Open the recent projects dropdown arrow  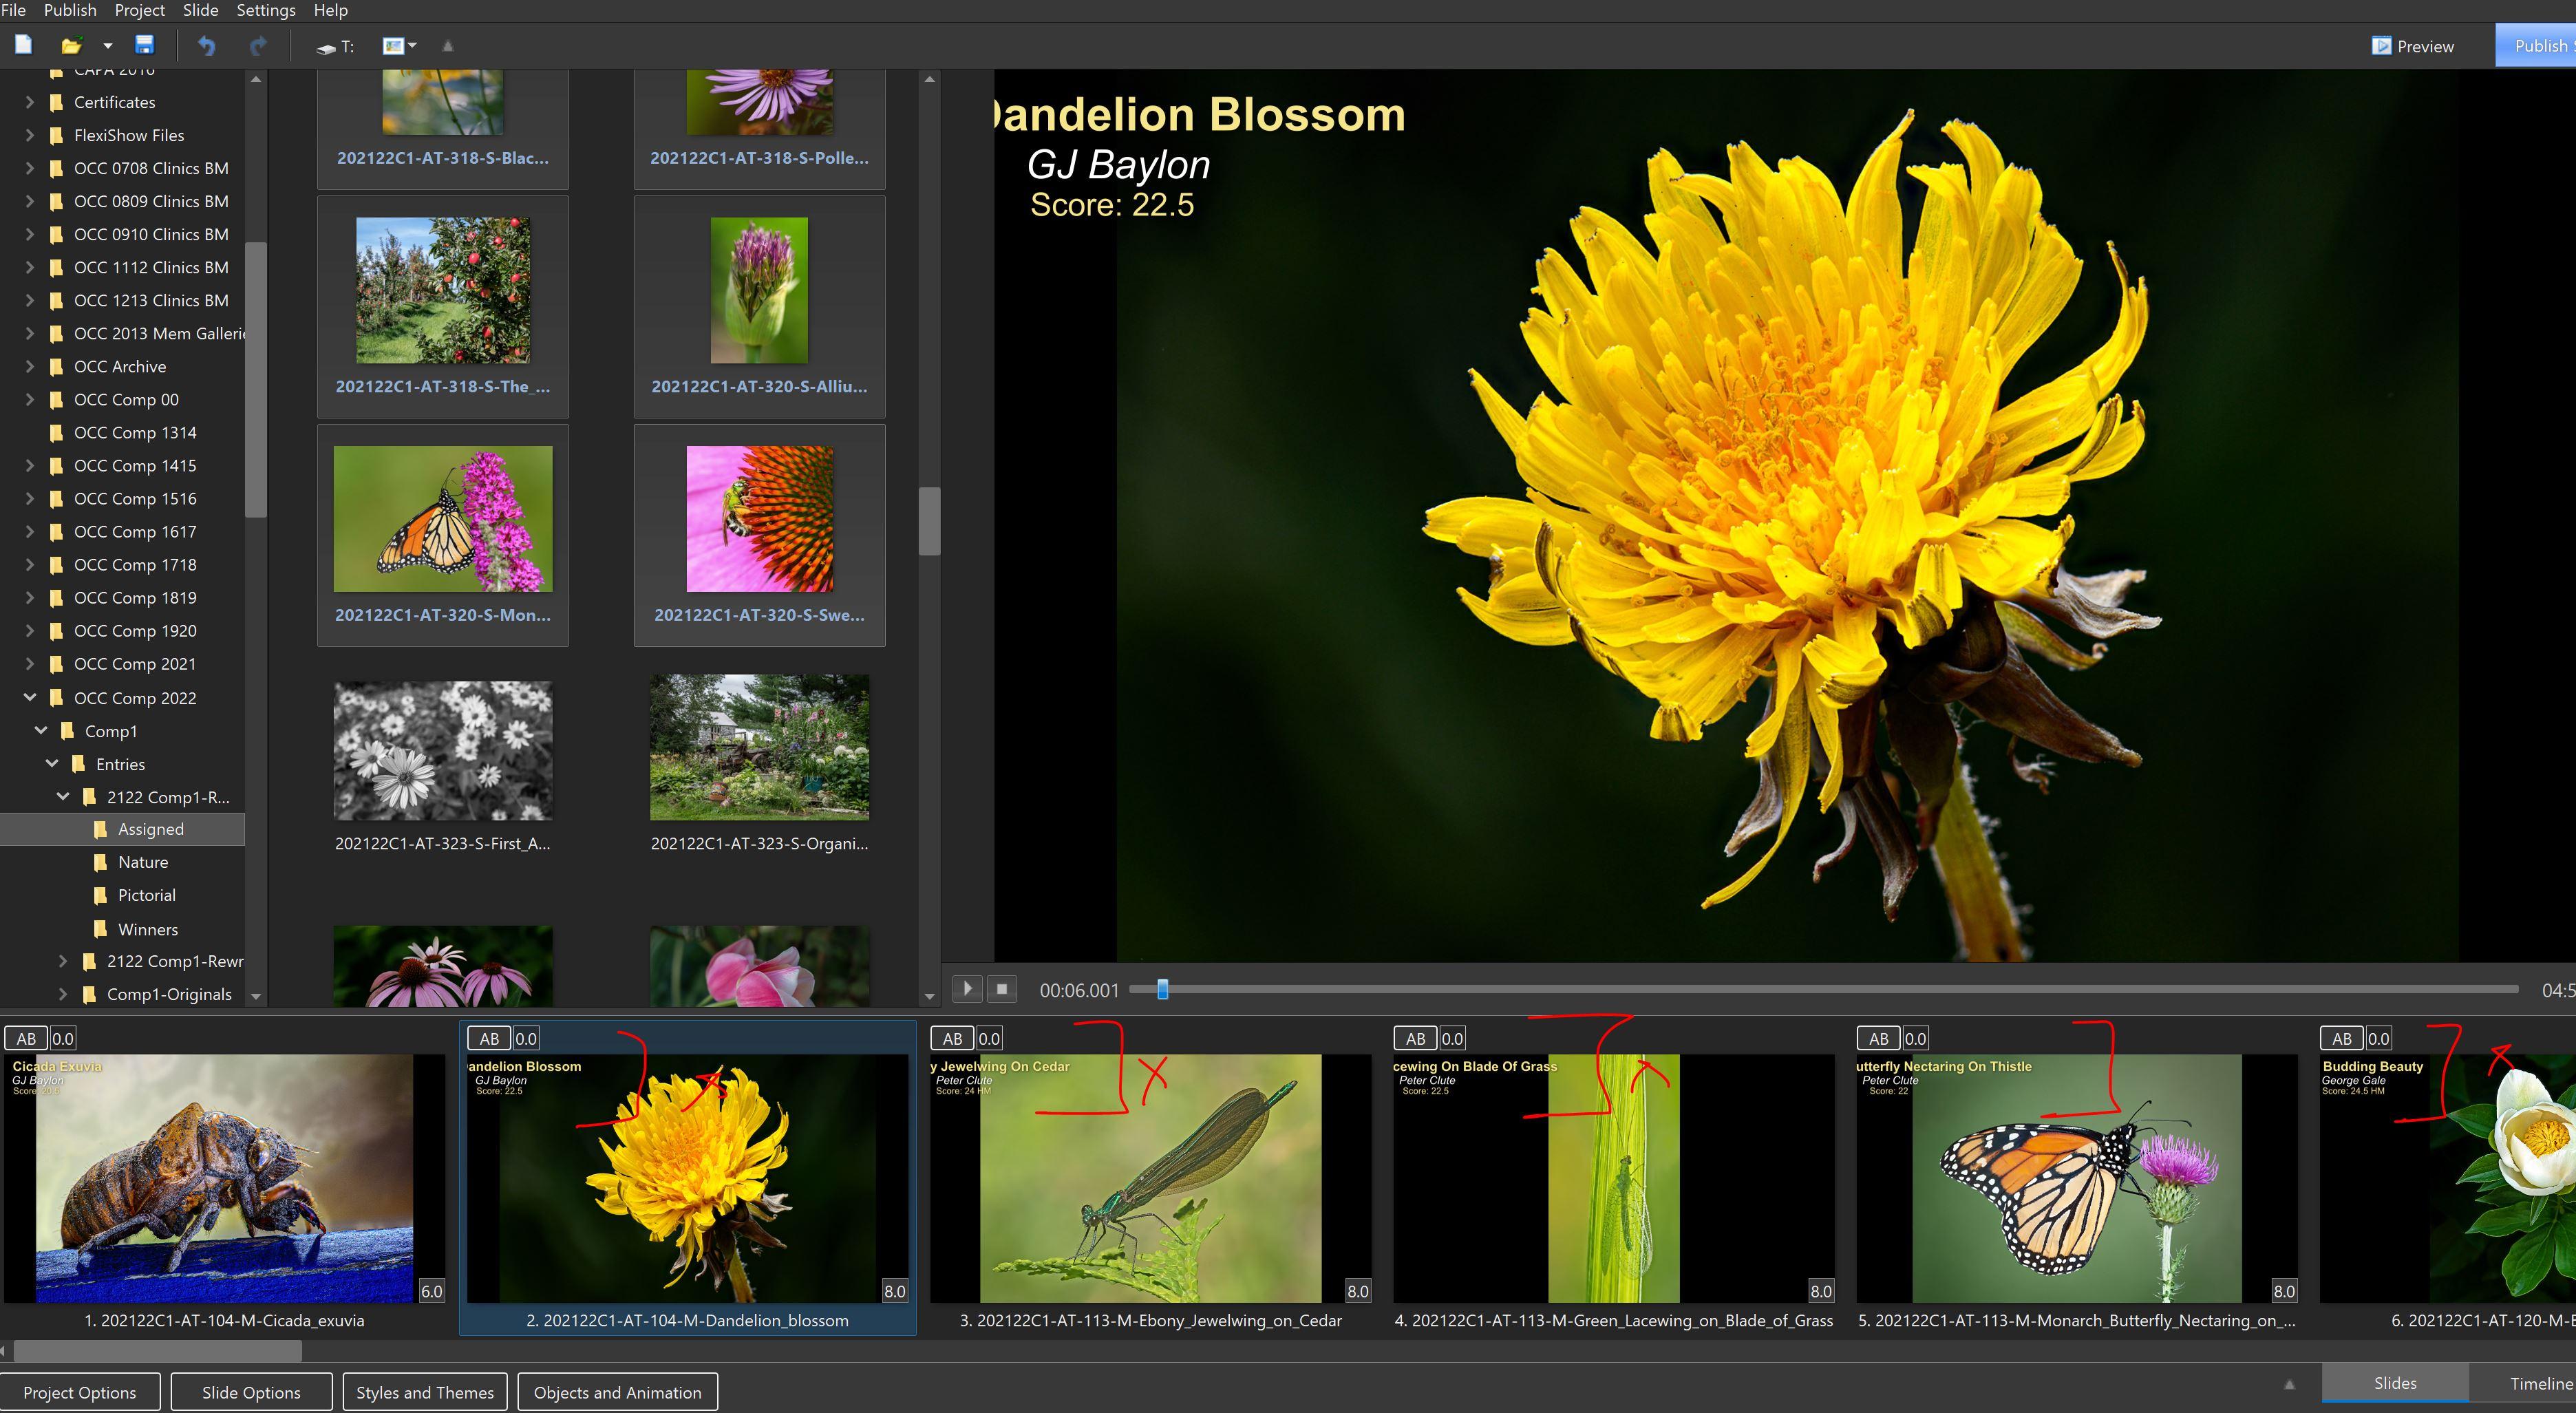point(108,46)
